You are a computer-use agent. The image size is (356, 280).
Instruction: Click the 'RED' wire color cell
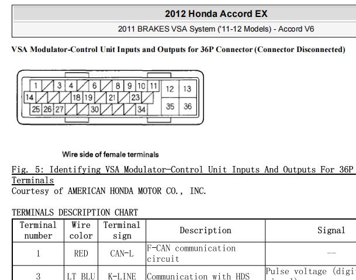(x=81, y=254)
